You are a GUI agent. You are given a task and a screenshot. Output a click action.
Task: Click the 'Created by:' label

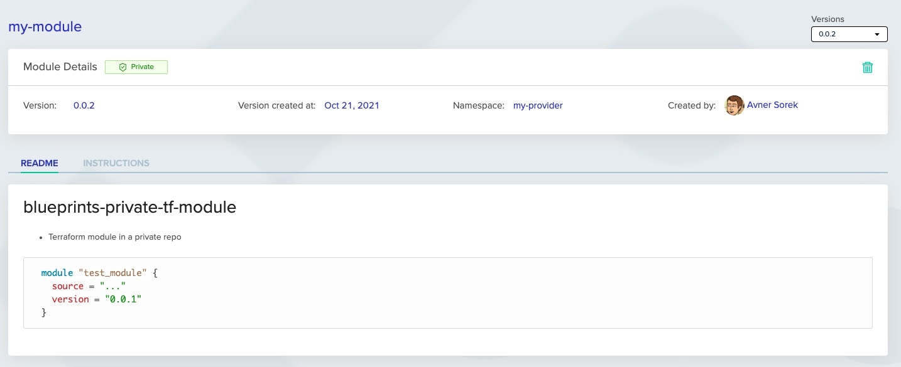point(692,105)
